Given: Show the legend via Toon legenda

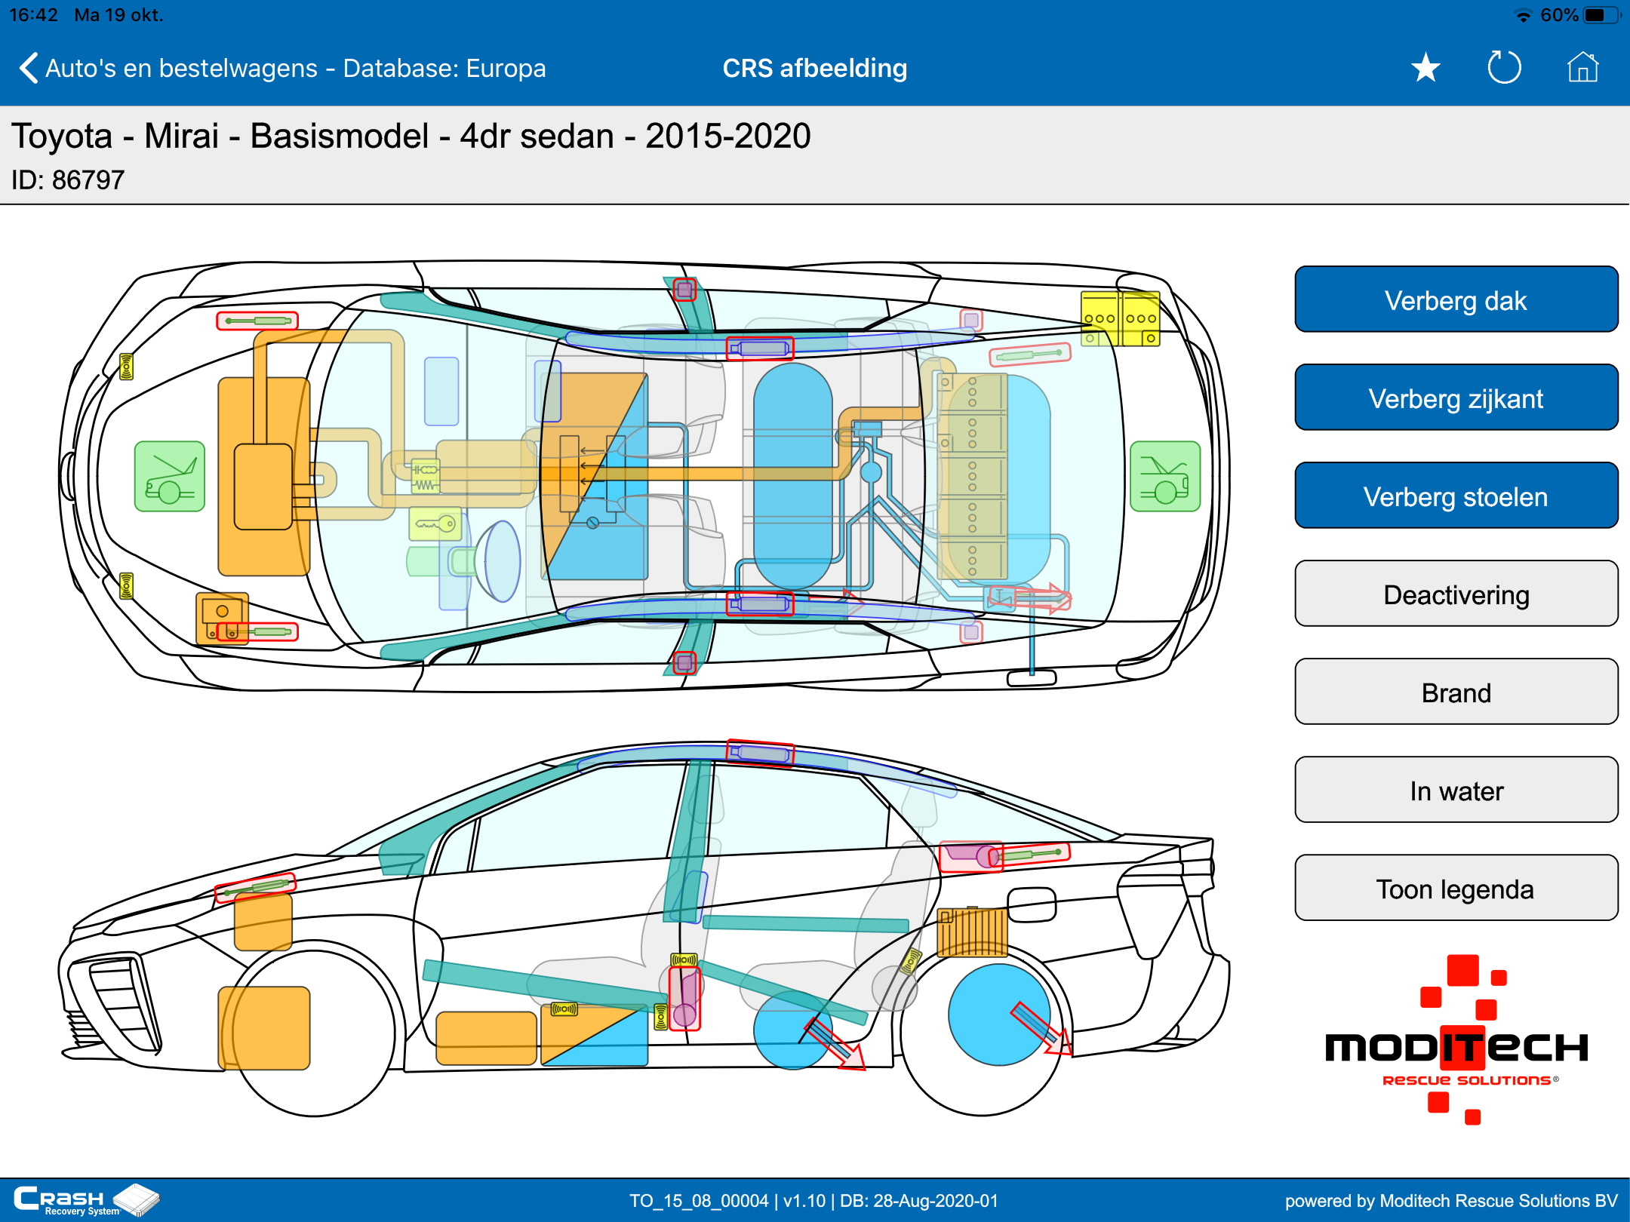Looking at the screenshot, I should pyautogui.click(x=1456, y=889).
